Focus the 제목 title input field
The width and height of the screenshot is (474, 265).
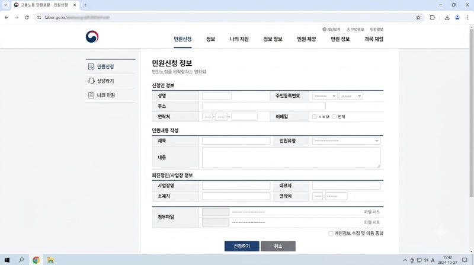pyautogui.click(x=236, y=141)
